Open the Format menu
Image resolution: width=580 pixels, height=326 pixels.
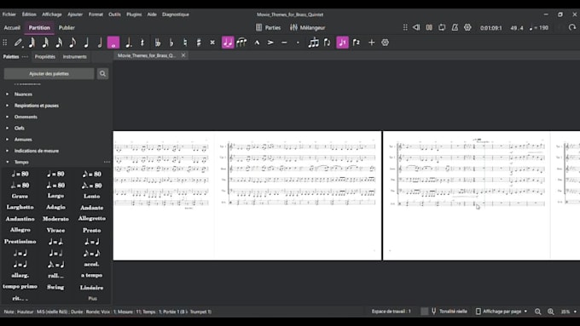click(96, 14)
